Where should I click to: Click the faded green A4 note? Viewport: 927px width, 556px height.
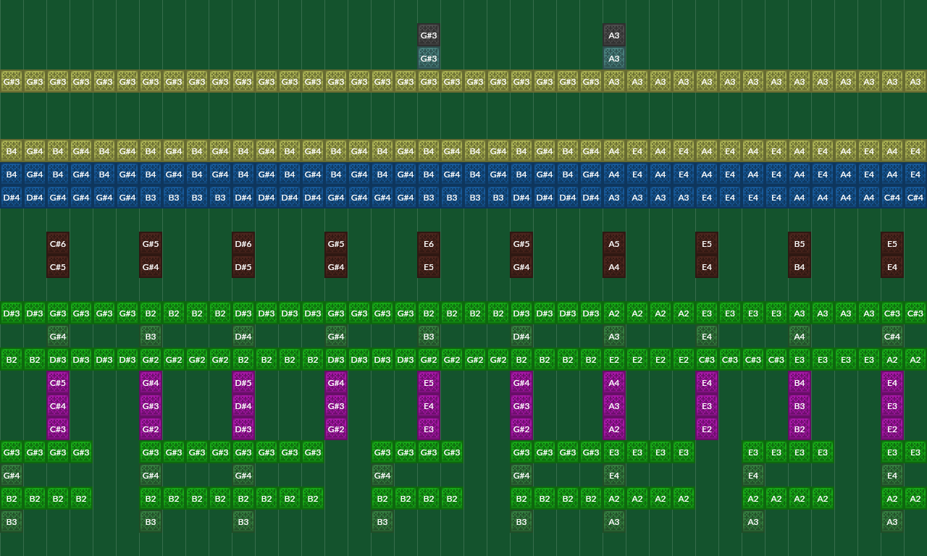point(800,337)
